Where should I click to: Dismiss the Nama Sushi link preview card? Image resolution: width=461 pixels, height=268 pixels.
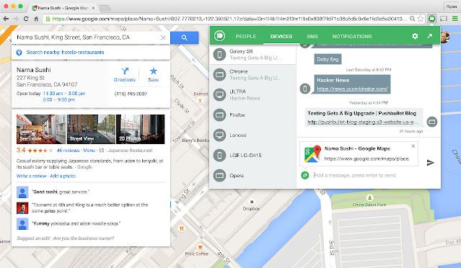click(x=413, y=146)
